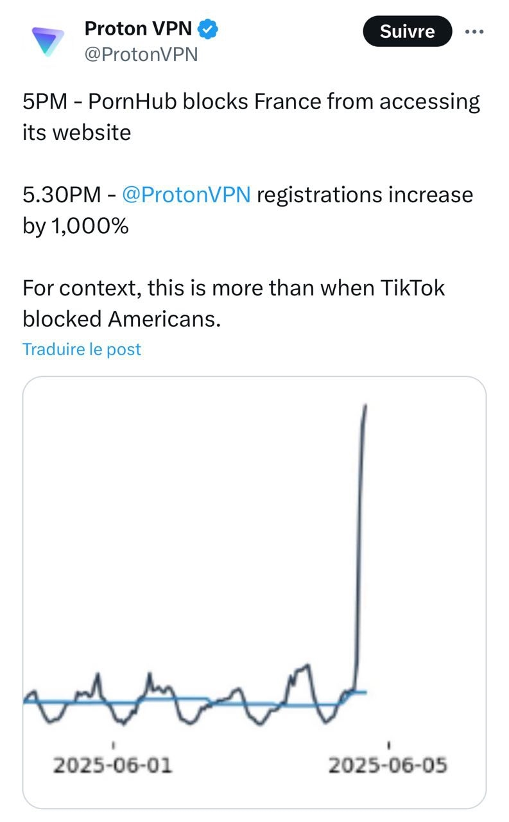Click the "its website" text line
The height and width of the screenshot is (822, 509).
click(x=76, y=132)
